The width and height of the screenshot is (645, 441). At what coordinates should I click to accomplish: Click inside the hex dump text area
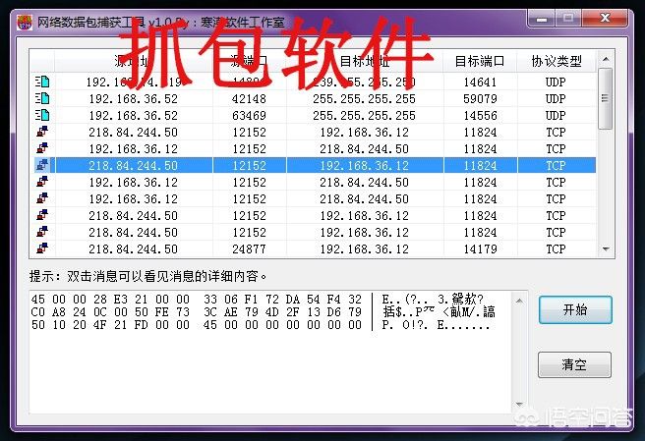point(270,353)
